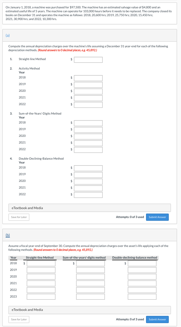Screen dimensions: 181x327
Task: Click Save for Later in part (b)
Action: pos(19,319)
